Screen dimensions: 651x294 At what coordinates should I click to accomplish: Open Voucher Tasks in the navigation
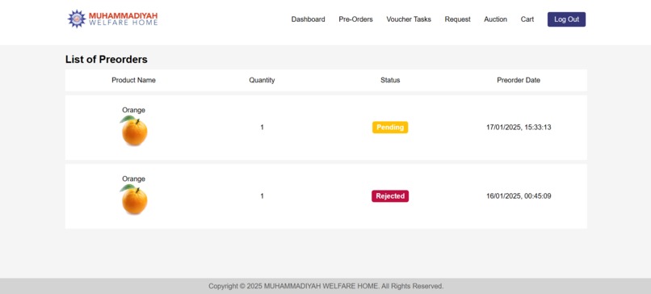(x=409, y=19)
